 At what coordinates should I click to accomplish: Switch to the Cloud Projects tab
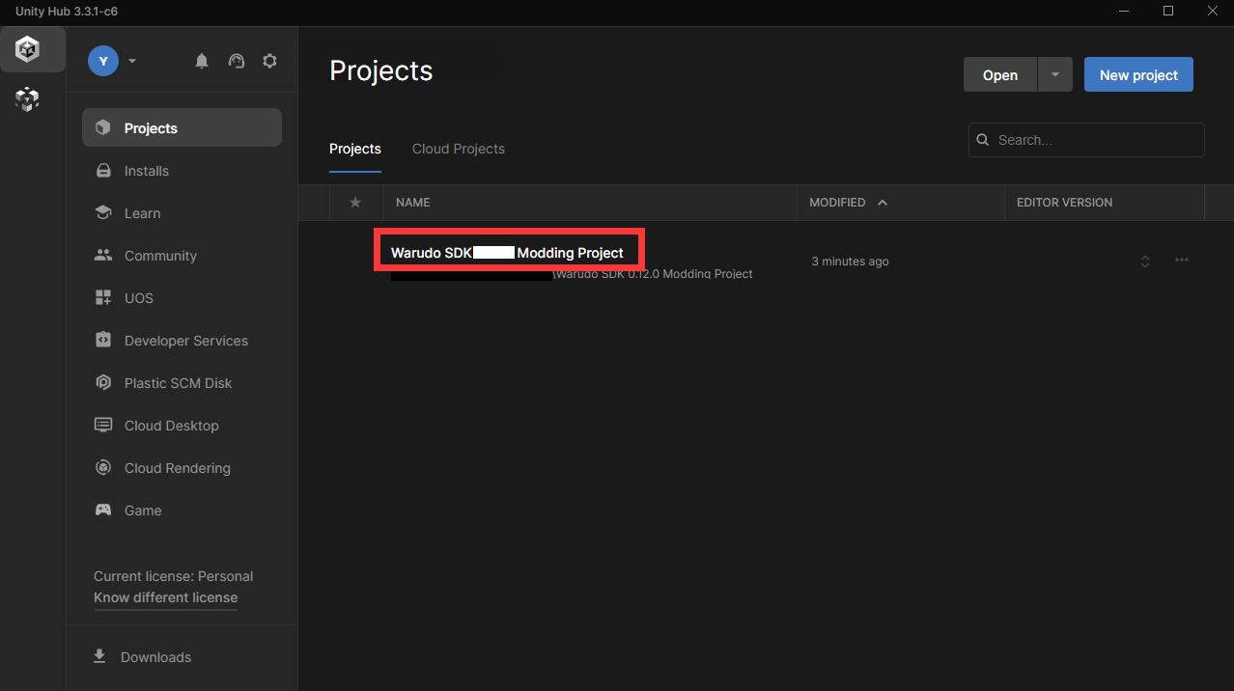pyautogui.click(x=458, y=149)
